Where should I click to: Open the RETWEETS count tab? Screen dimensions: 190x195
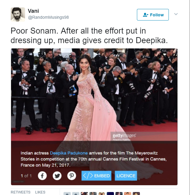click(x=21, y=192)
